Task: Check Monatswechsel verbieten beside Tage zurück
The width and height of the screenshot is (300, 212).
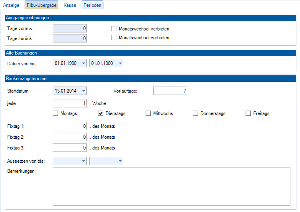Action: coord(114,38)
